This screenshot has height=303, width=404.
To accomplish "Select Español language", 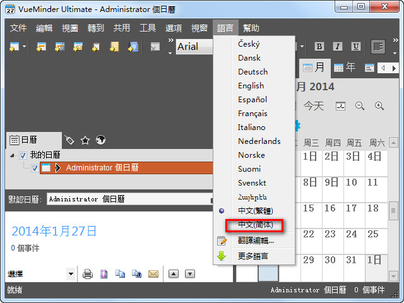I will click(252, 100).
